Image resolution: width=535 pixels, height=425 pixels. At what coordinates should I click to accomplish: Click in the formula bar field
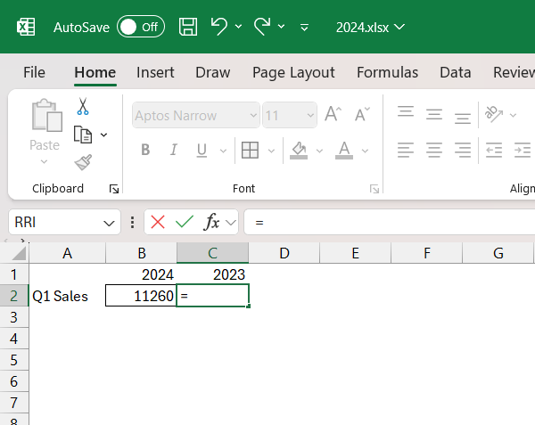(390, 222)
